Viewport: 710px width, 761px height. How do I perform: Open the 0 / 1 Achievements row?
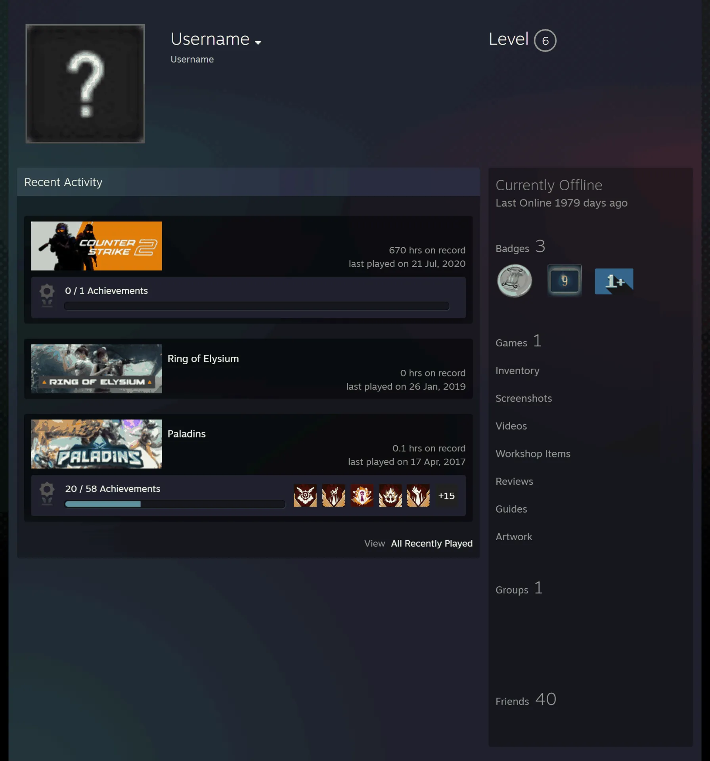tap(248, 297)
